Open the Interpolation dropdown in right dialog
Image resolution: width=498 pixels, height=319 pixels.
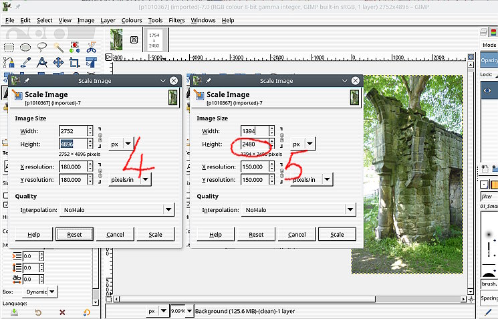click(x=297, y=210)
